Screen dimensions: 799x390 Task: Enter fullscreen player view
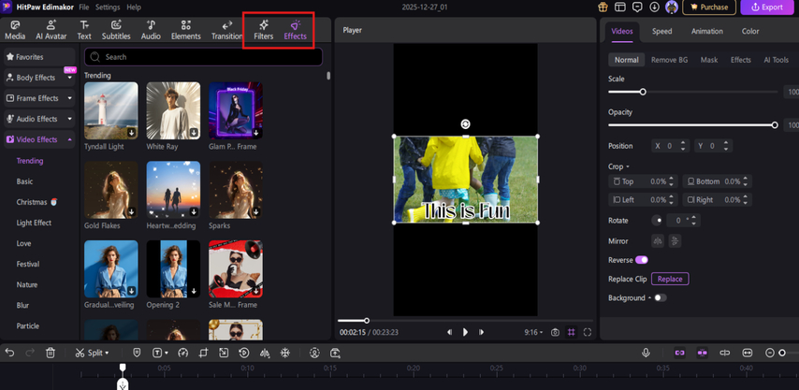tap(588, 332)
